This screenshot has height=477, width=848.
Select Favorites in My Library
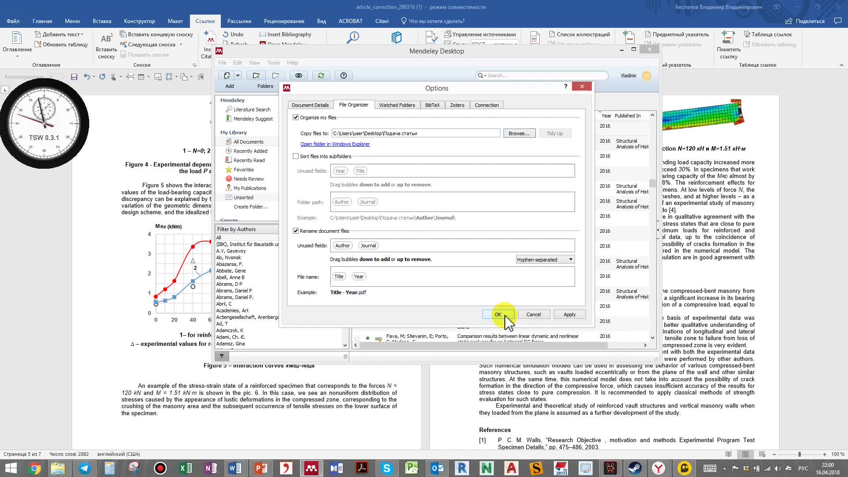click(x=243, y=170)
